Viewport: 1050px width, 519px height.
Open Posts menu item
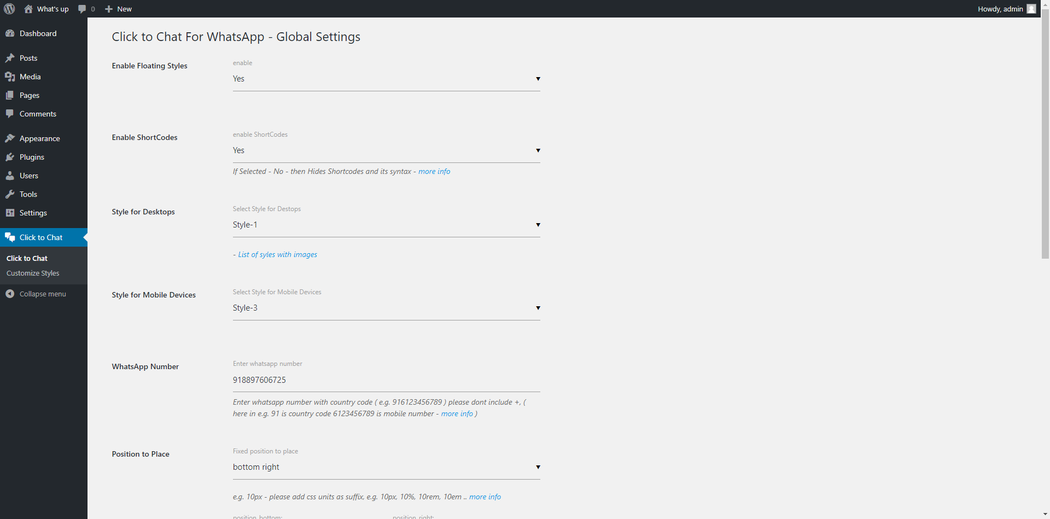coord(44,58)
